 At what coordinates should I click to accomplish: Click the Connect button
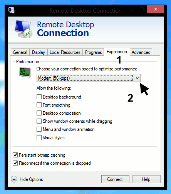click(115, 179)
